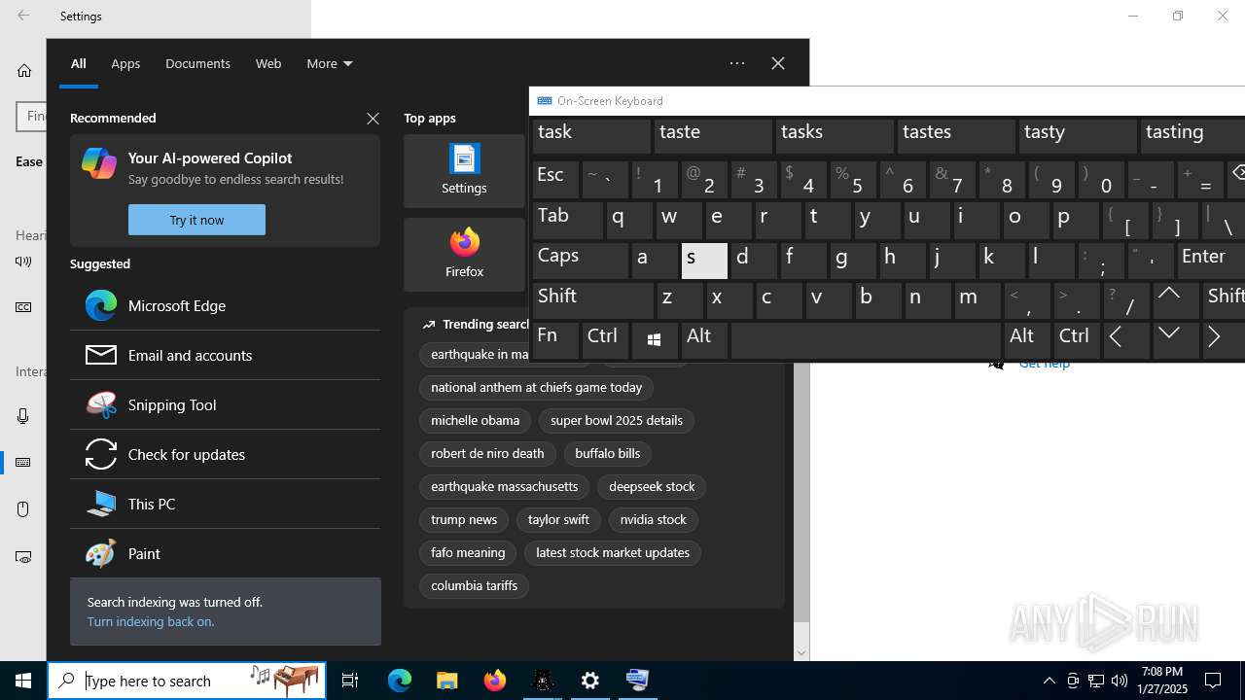Choose 'taste' keyboard text suggestion
The height and width of the screenshot is (700, 1245).
[713, 135]
